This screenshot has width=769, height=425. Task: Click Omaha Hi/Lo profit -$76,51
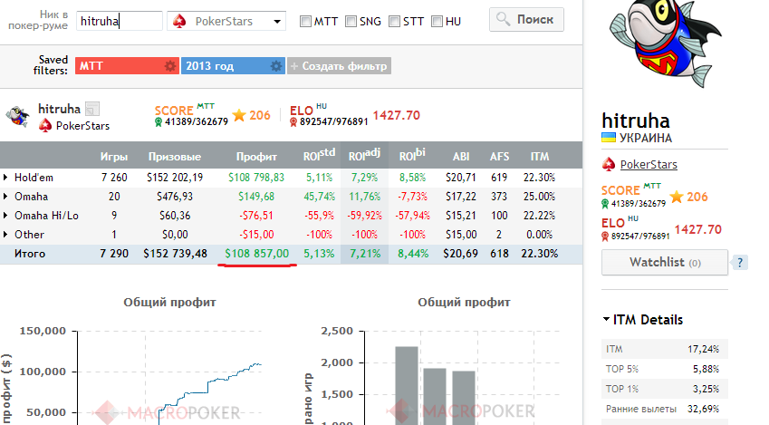point(256,216)
